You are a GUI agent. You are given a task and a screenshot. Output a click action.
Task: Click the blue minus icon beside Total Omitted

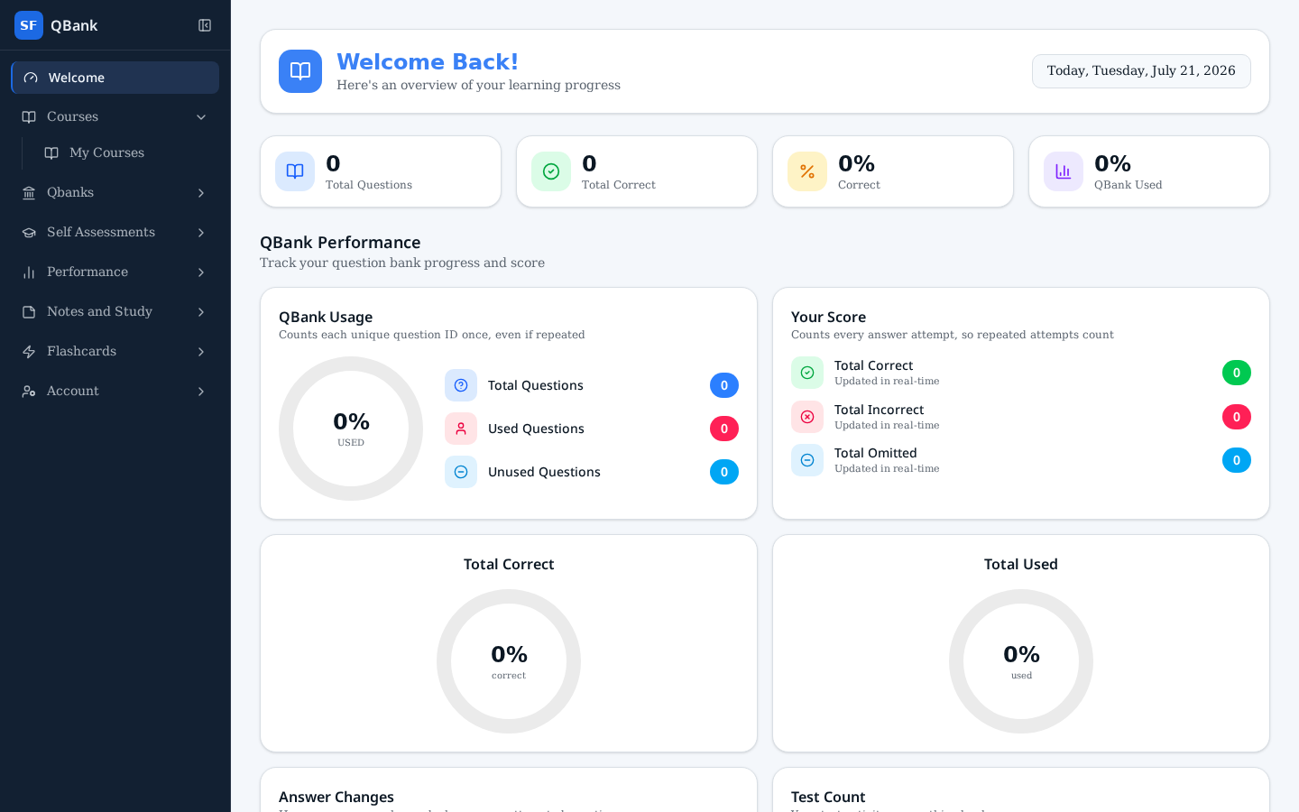click(807, 460)
